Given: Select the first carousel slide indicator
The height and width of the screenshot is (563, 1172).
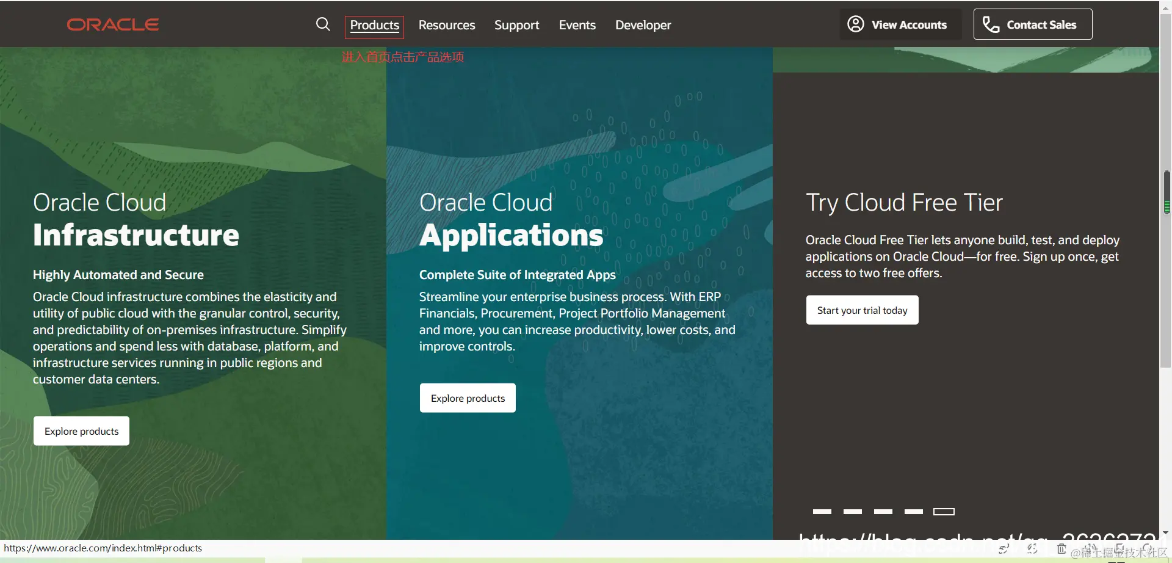Looking at the screenshot, I should click(x=822, y=512).
